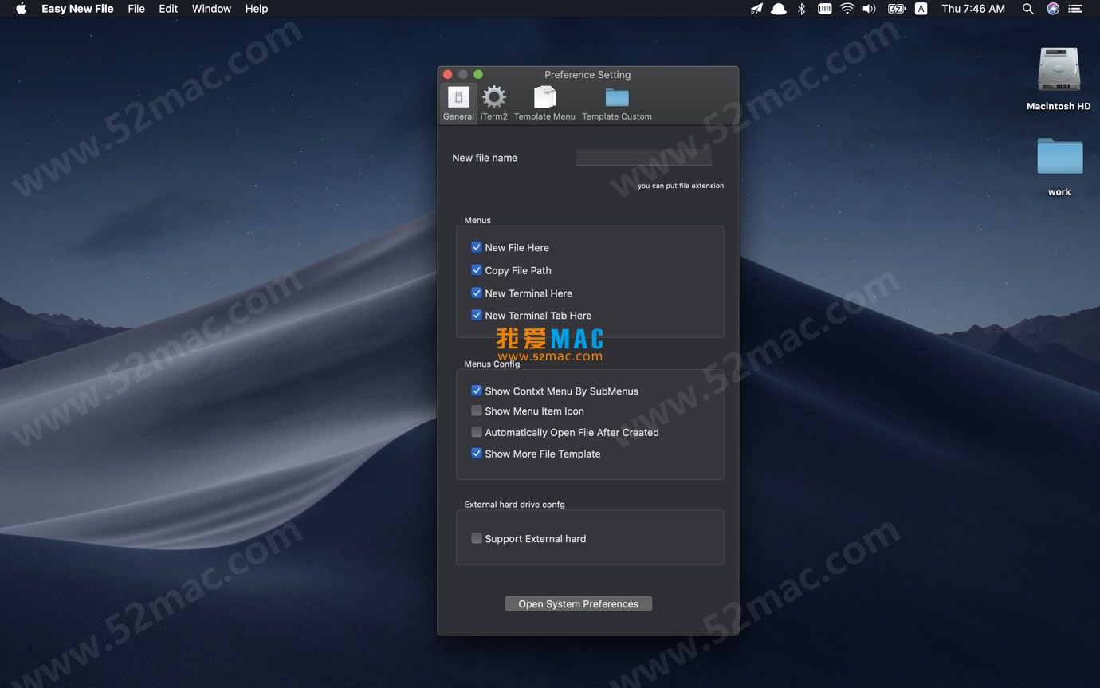Open the iTerm2 gear settings tab
Viewport: 1100px width, 688px height.
point(493,98)
